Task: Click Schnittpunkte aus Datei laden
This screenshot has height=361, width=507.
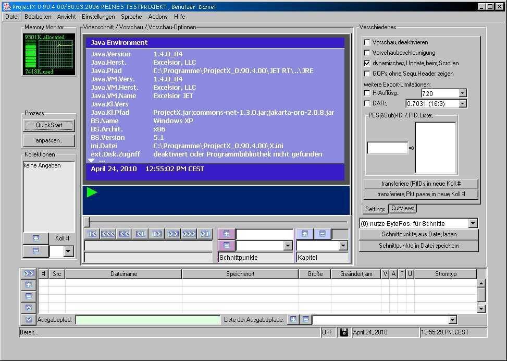Action: (418, 234)
